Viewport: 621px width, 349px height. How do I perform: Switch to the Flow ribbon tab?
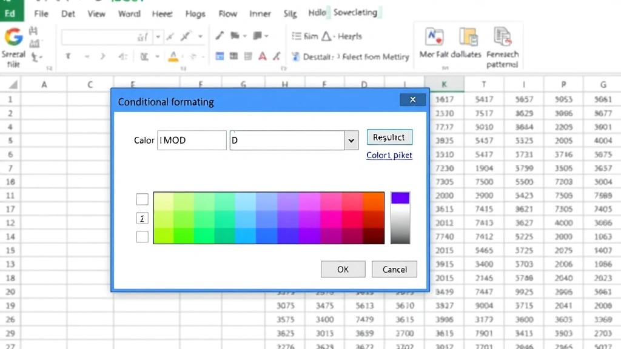(227, 13)
